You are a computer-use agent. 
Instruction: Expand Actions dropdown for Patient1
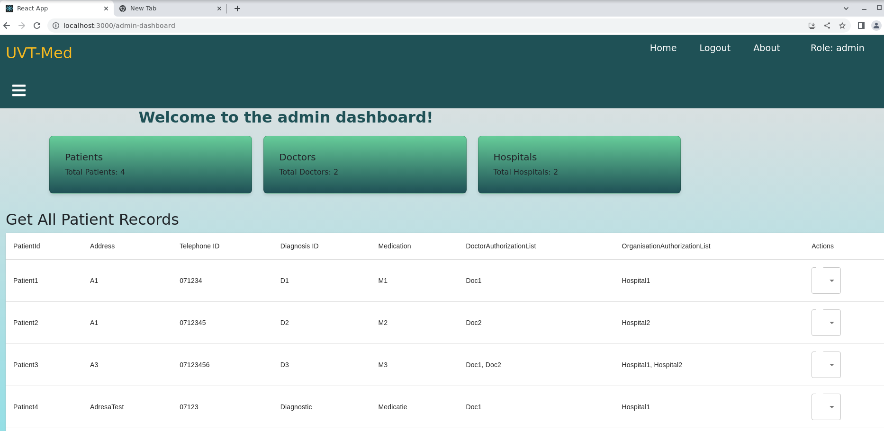pos(826,281)
